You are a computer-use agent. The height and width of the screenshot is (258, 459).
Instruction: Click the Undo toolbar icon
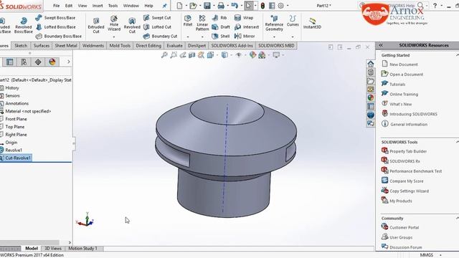pos(235,6)
